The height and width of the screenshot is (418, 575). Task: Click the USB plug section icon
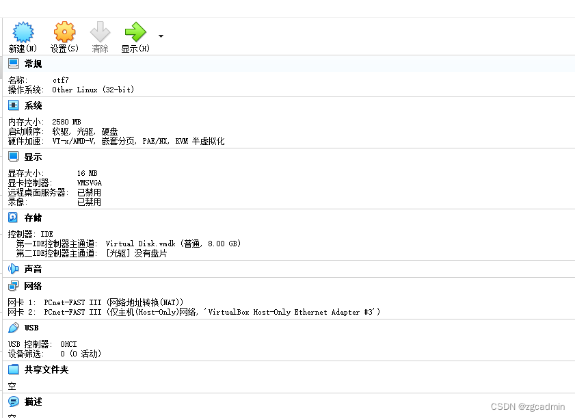click(x=14, y=328)
